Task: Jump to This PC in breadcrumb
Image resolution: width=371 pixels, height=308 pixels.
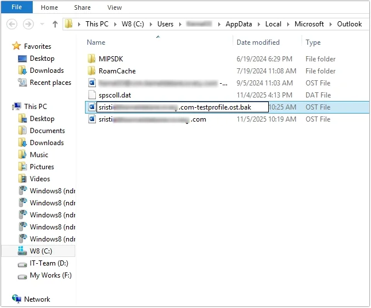Action: (97, 24)
